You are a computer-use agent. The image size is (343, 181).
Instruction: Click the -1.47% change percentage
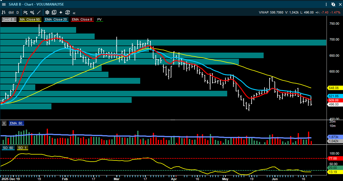[x=335, y=12]
